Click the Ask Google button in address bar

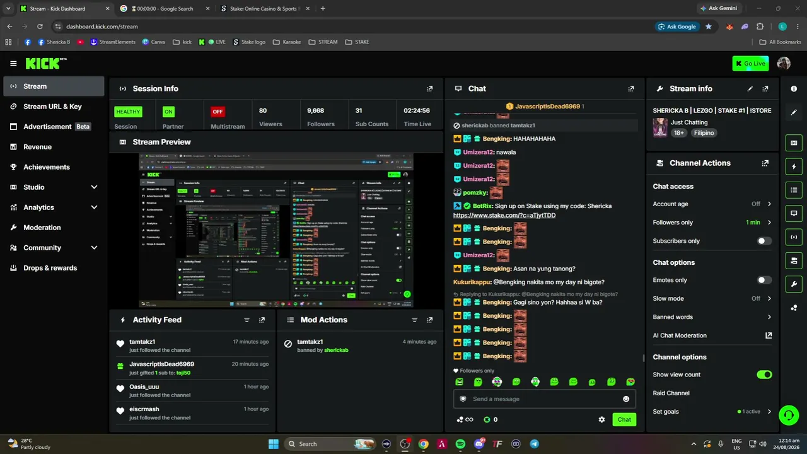click(x=677, y=26)
